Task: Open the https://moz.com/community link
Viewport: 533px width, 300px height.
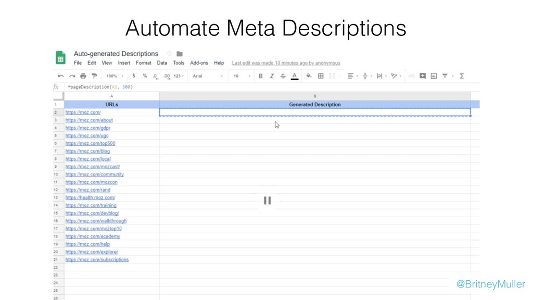Action: (95, 174)
